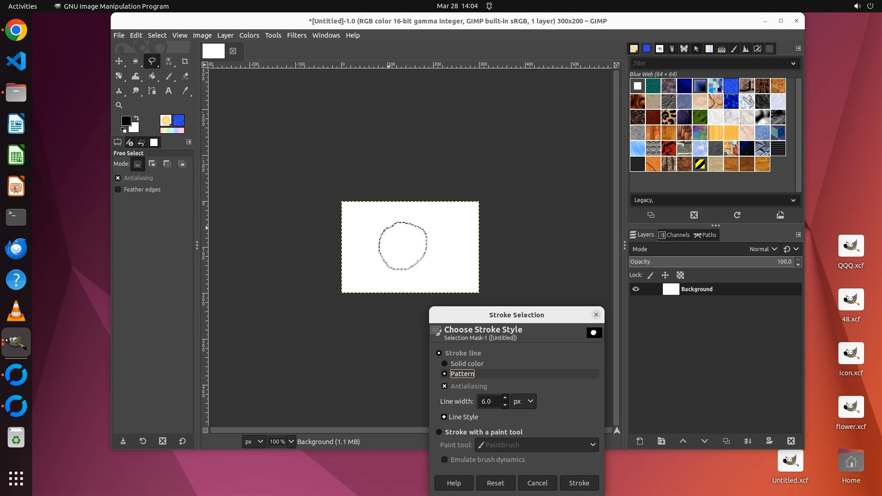Screen dimensions: 882x496
Task: Expand the Line Style section
Action: (444, 417)
